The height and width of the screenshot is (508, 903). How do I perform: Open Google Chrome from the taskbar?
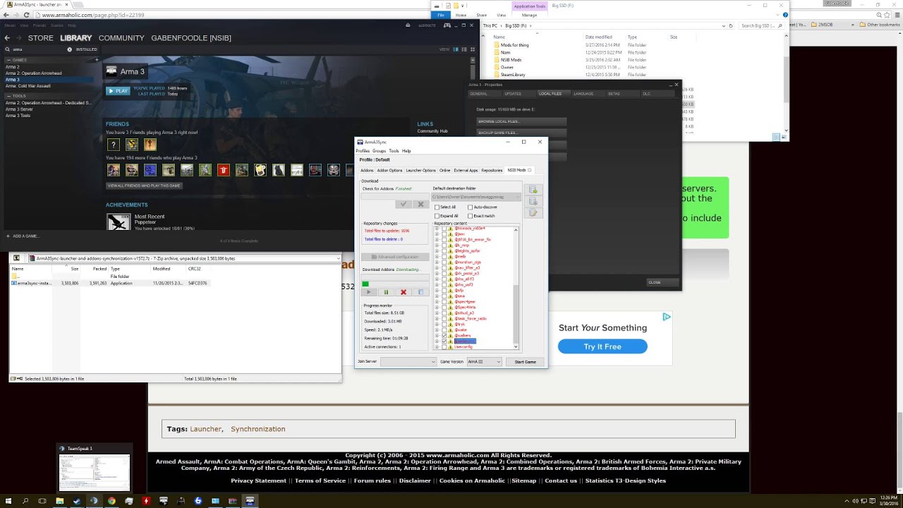(x=111, y=500)
